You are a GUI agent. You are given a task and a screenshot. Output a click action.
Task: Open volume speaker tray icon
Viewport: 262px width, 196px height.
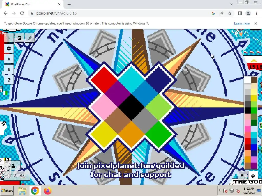point(237,190)
